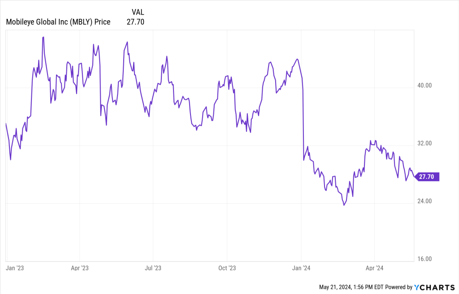The width and height of the screenshot is (459, 294).
Task: Click the Mobileye Global Inc (MBLY) Price label
Action: [x=58, y=22]
